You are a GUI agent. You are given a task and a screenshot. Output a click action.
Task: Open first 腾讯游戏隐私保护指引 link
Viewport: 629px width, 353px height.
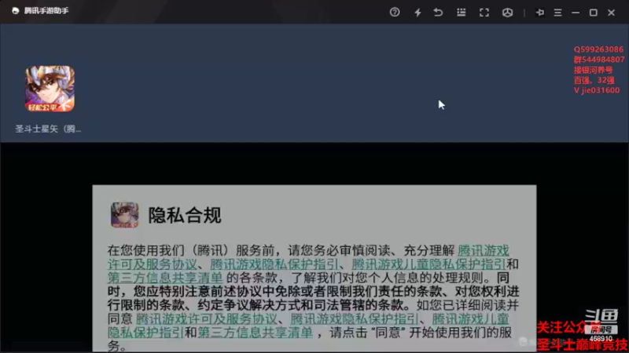[x=274, y=264]
